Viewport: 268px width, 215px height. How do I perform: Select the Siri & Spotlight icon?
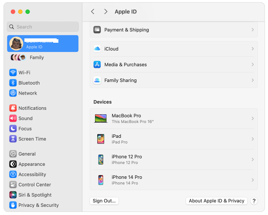pyautogui.click(x=13, y=195)
